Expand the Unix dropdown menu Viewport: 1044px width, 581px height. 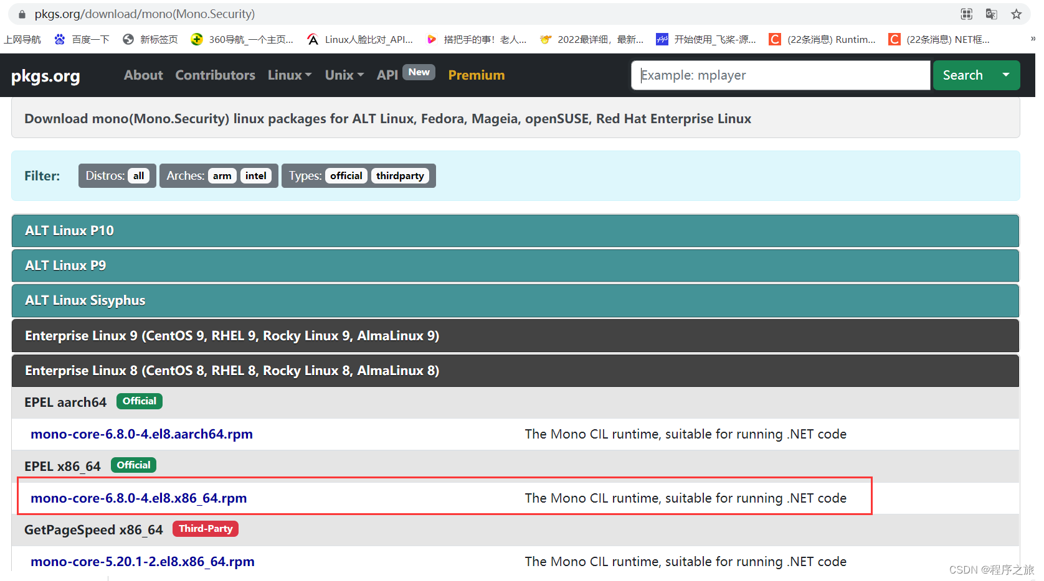(344, 75)
